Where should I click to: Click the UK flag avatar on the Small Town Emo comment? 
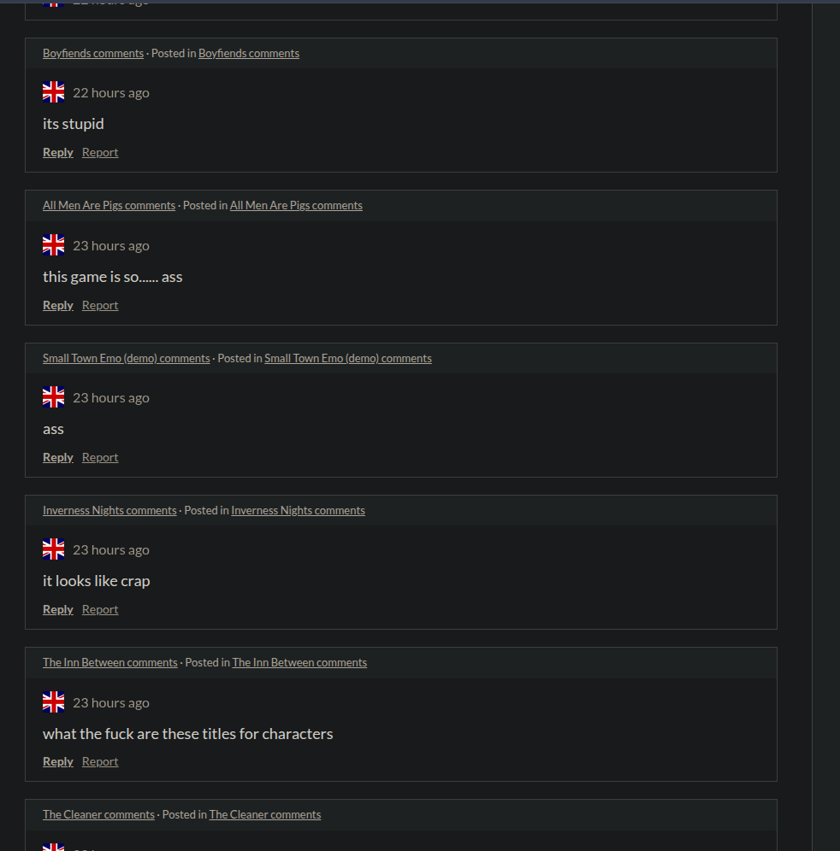[53, 396]
